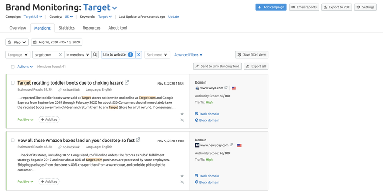Check the Amazon boxes mention checkbox
This screenshot has height=193, width=383.
(13, 140)
